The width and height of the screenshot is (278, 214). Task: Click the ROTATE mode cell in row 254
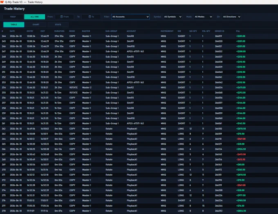74,87
